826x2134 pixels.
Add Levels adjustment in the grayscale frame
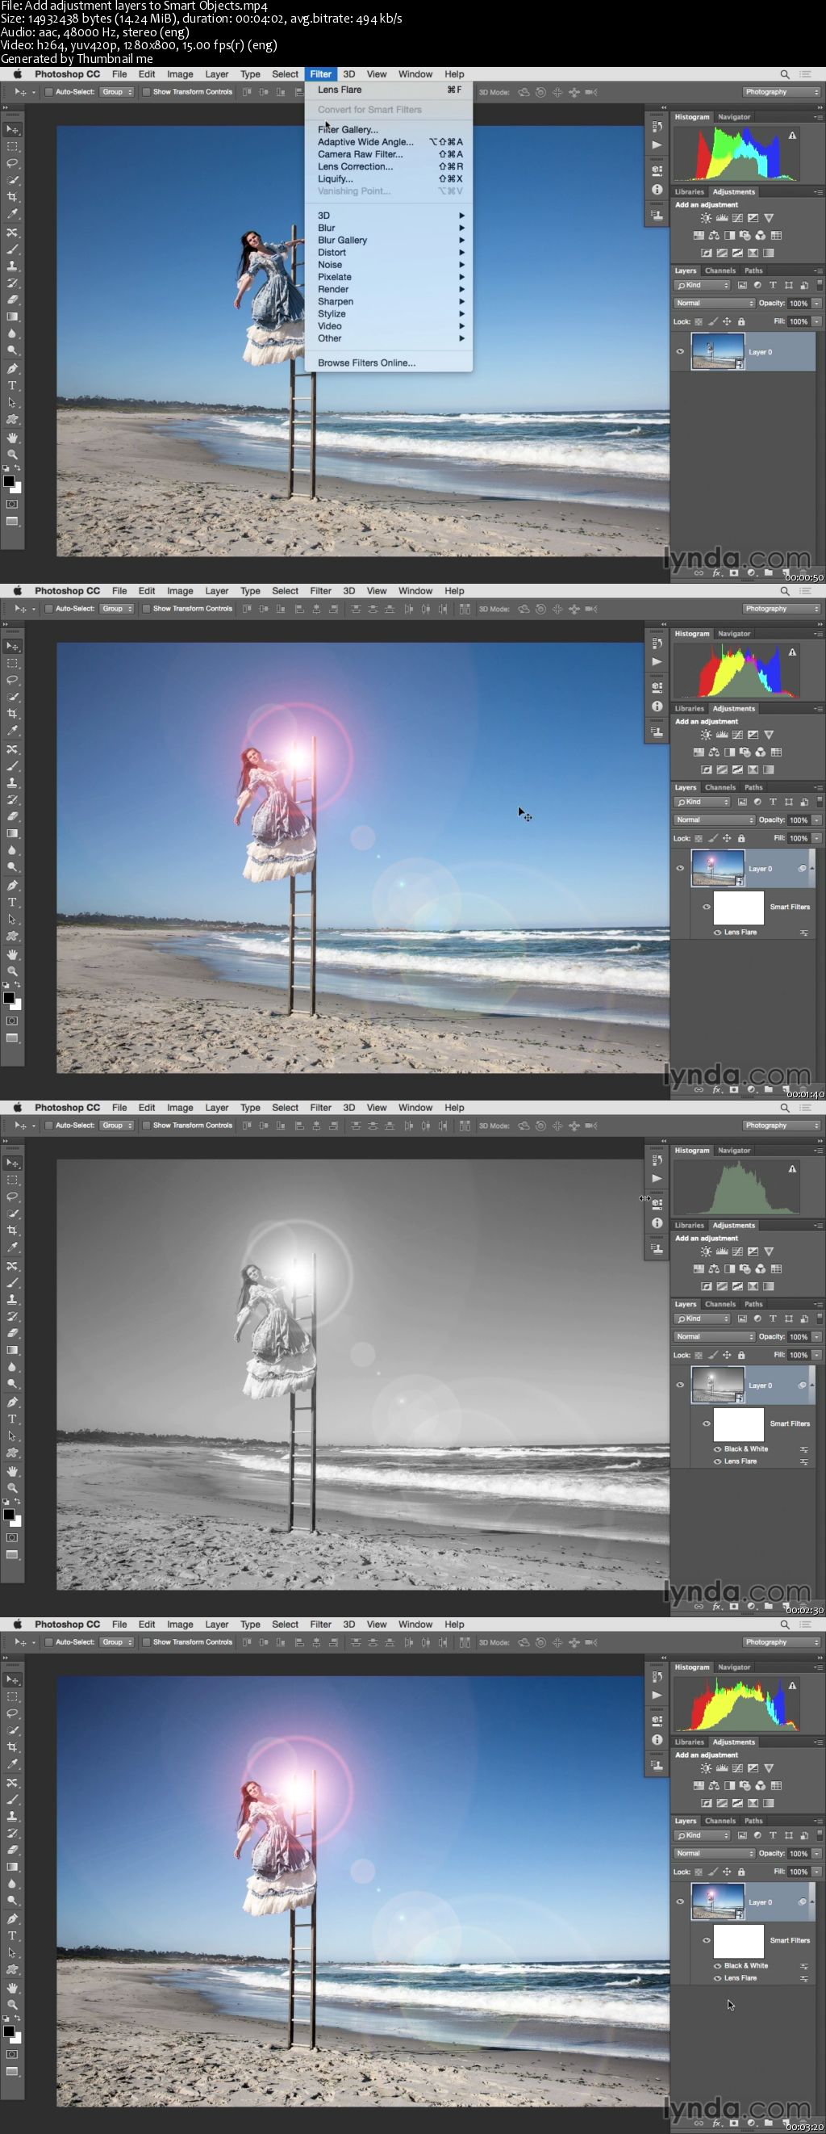[722, 1251]
